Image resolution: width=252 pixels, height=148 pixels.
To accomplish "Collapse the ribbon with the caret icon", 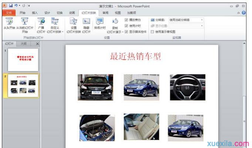I will (x=238, y=13).
